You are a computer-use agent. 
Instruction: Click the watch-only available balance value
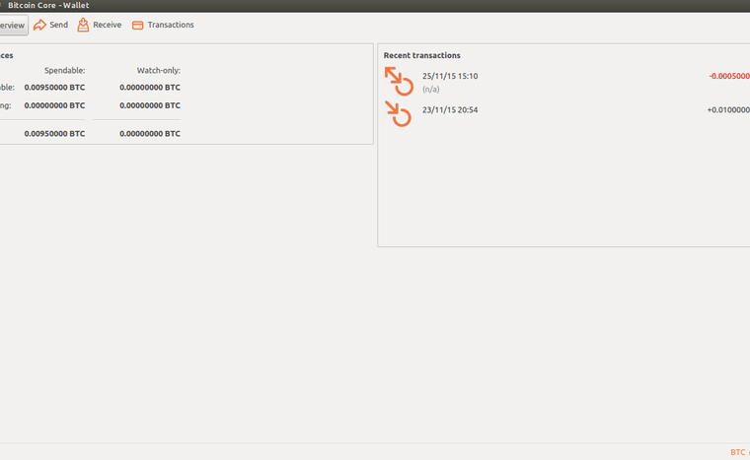coord(150,88)
